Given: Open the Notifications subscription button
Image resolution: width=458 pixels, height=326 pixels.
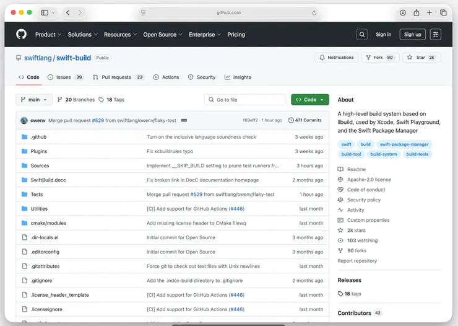Looking at the screenshot, I should click(337, 58).
